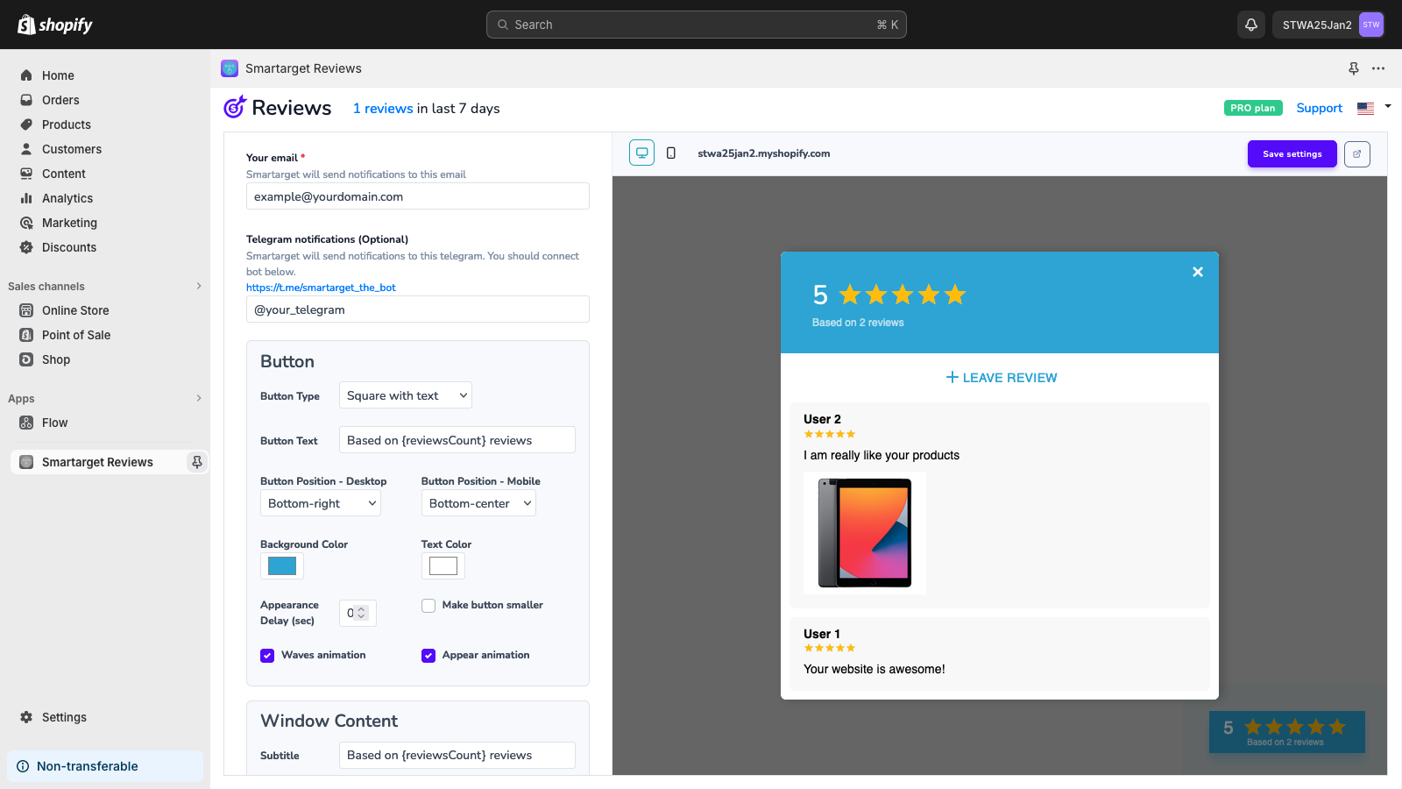Click the Home sidebar icon

(26, 75)
